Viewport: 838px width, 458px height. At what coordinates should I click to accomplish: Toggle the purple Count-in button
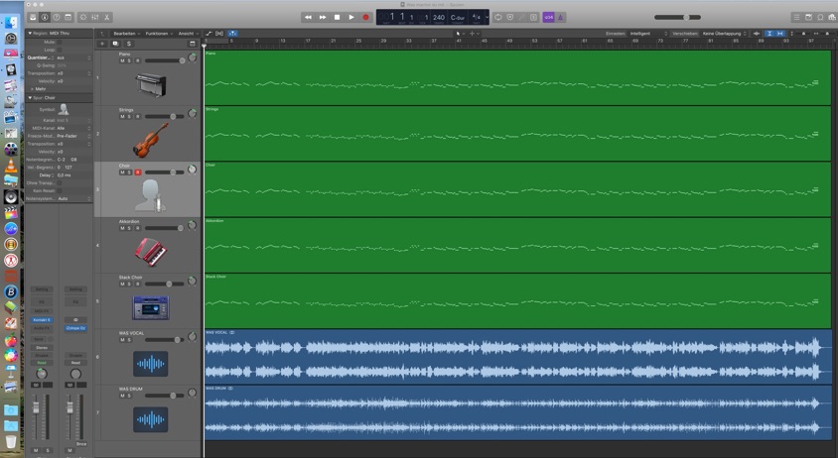(x=548, y=17)
